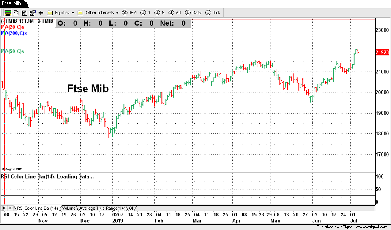
Task: Select the MA(20,C)s study label
Action: [12, 27]
